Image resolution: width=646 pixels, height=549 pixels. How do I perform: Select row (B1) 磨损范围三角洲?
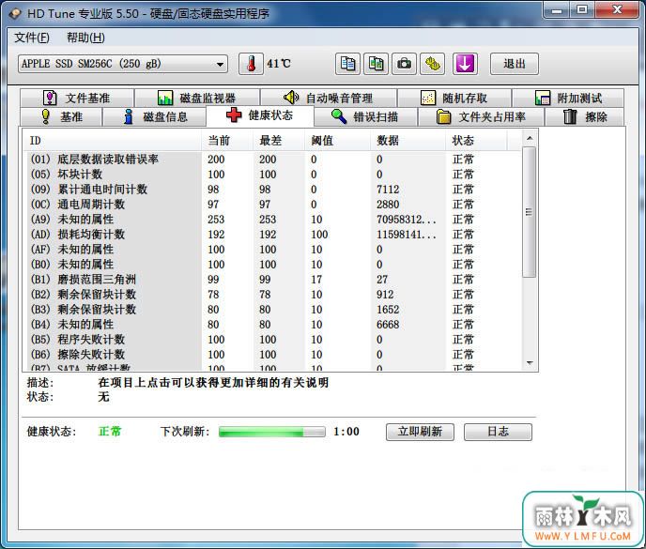pos(273,280)
